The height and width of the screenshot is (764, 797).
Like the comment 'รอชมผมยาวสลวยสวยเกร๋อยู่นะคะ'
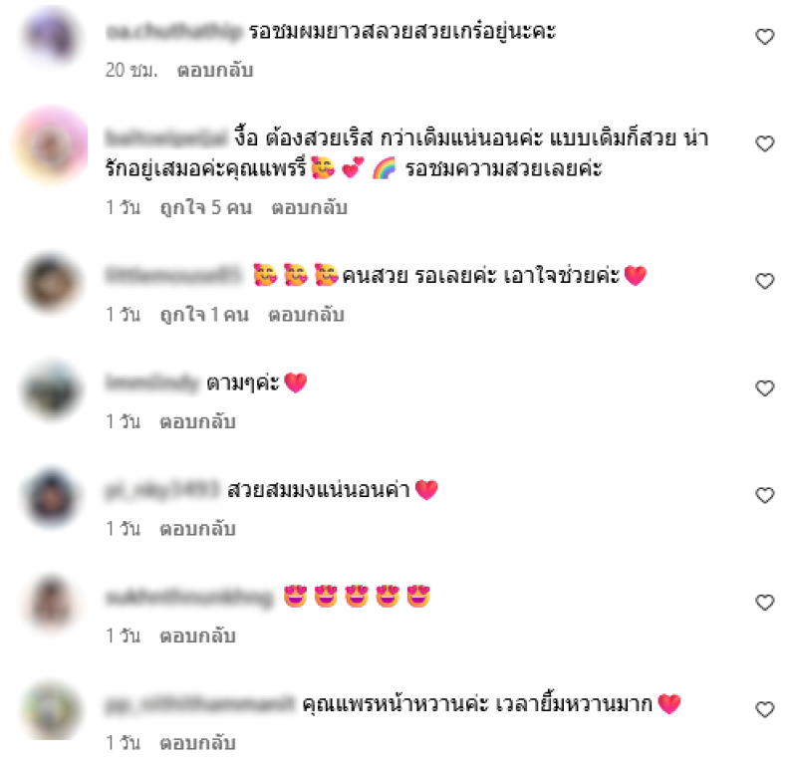764,37
